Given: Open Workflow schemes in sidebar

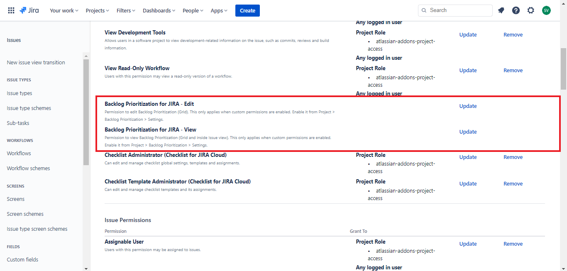Looking at the screenshot, I should 28,168.
